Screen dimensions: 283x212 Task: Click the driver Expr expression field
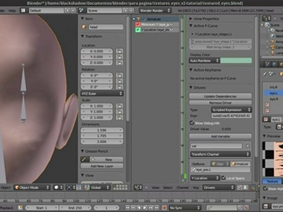[x=231, y=115]
